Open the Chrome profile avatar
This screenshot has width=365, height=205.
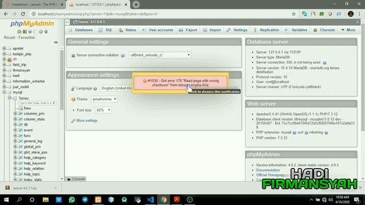pos(351,14)
